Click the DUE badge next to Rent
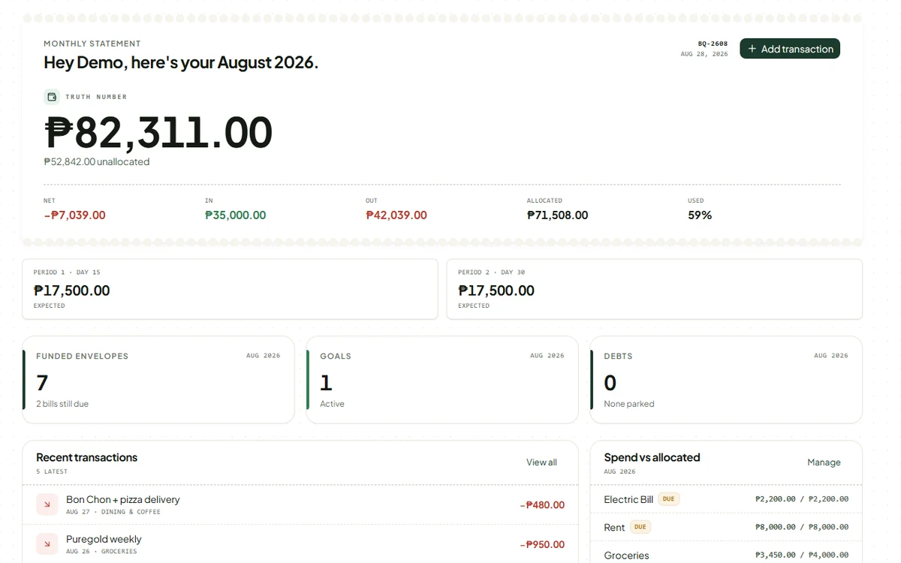Viewport: 901px width, 563px height. click(640, 527)
